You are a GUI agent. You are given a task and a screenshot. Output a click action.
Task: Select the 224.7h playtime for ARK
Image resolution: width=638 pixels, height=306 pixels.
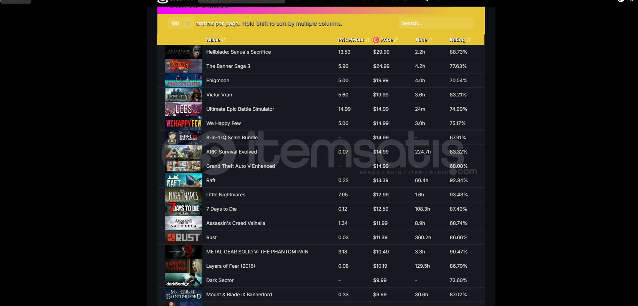pos(423,152)
